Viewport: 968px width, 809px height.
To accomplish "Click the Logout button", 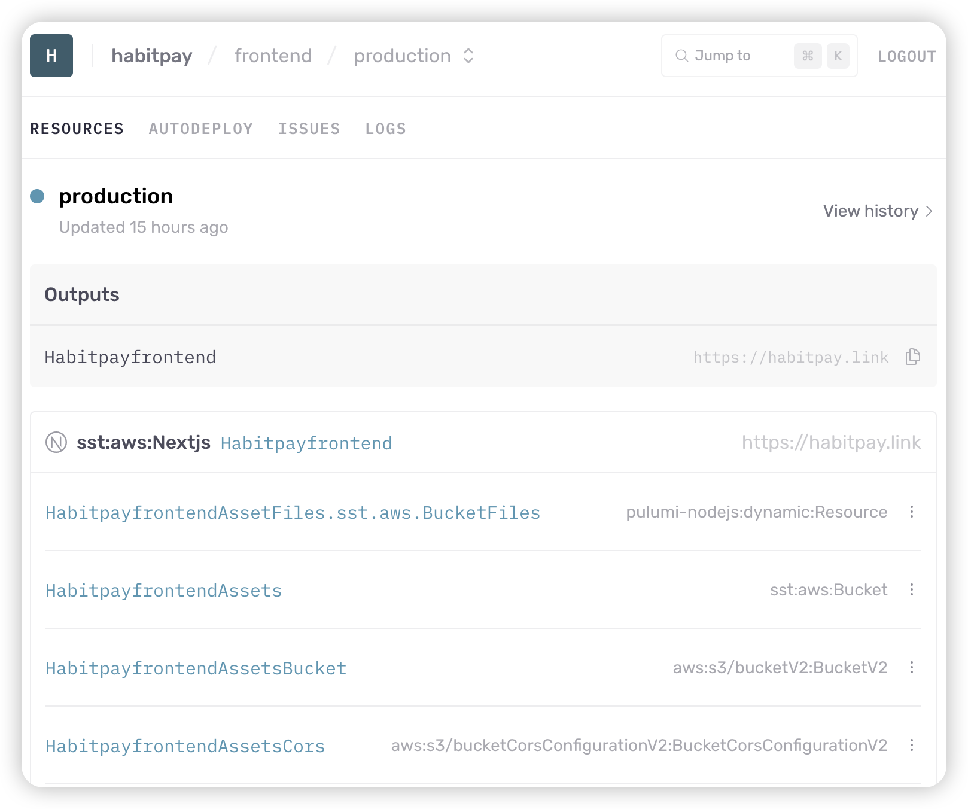I will click(x=906, y=56).
